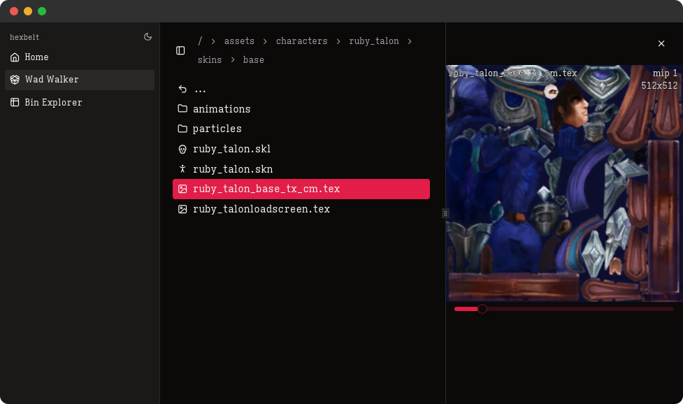Go to ruby_talon breadcrumb
Viewport: 683px width, 404px height.
pyautogui.click(x=374, y=41)
